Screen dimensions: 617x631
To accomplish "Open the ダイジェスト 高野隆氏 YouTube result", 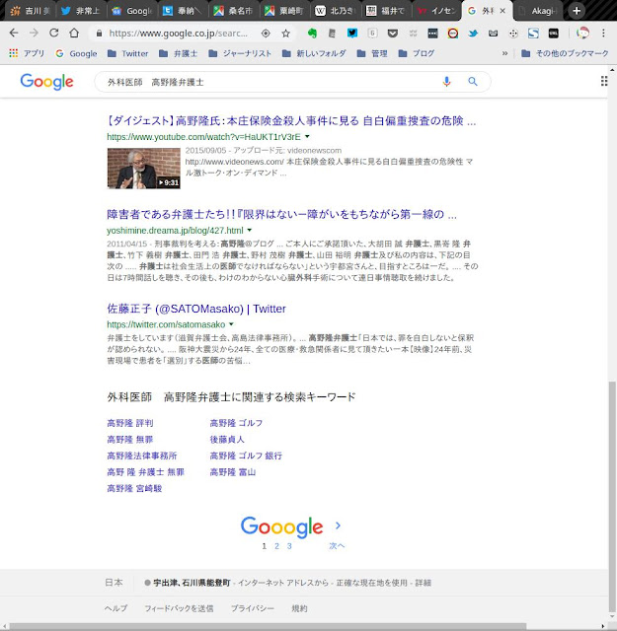I will 291,120.
